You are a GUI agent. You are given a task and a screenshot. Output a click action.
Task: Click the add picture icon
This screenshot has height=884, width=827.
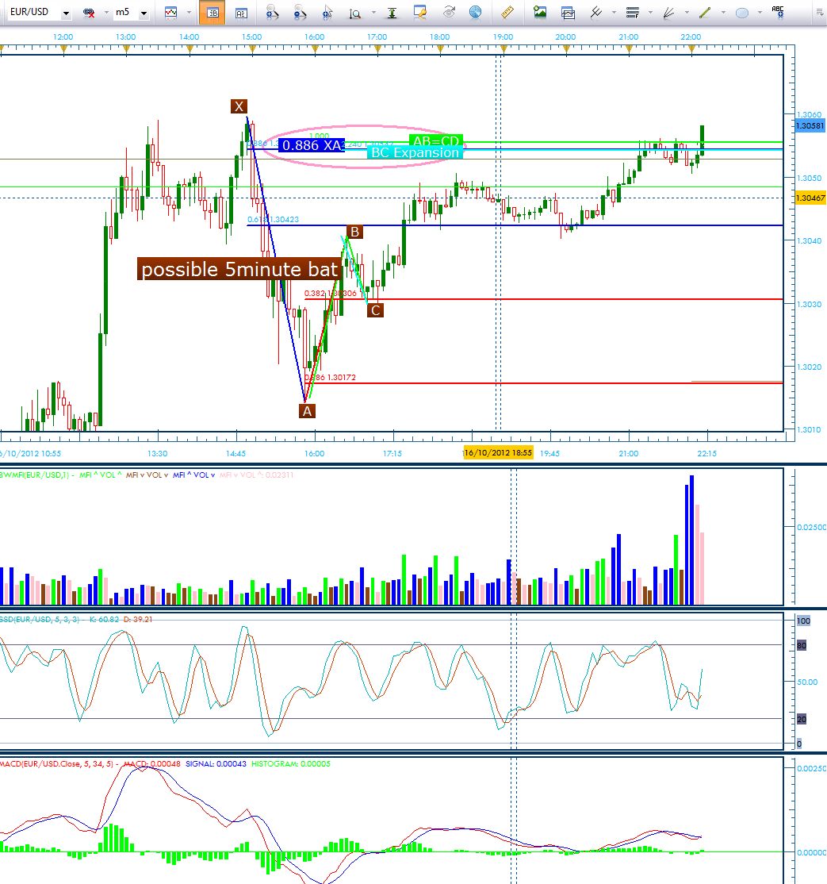[540, 13]
